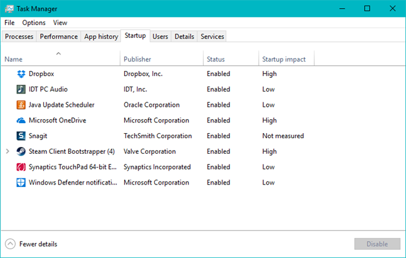406x258 pixels.
Task: Click High impact in the OneDrive row
Action: click(x=269, y=121)
